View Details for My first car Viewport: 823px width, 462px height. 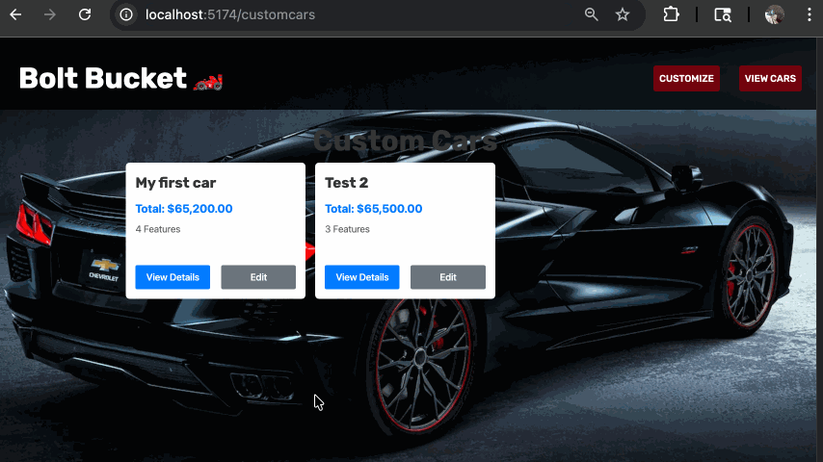(x=173, y=277)
